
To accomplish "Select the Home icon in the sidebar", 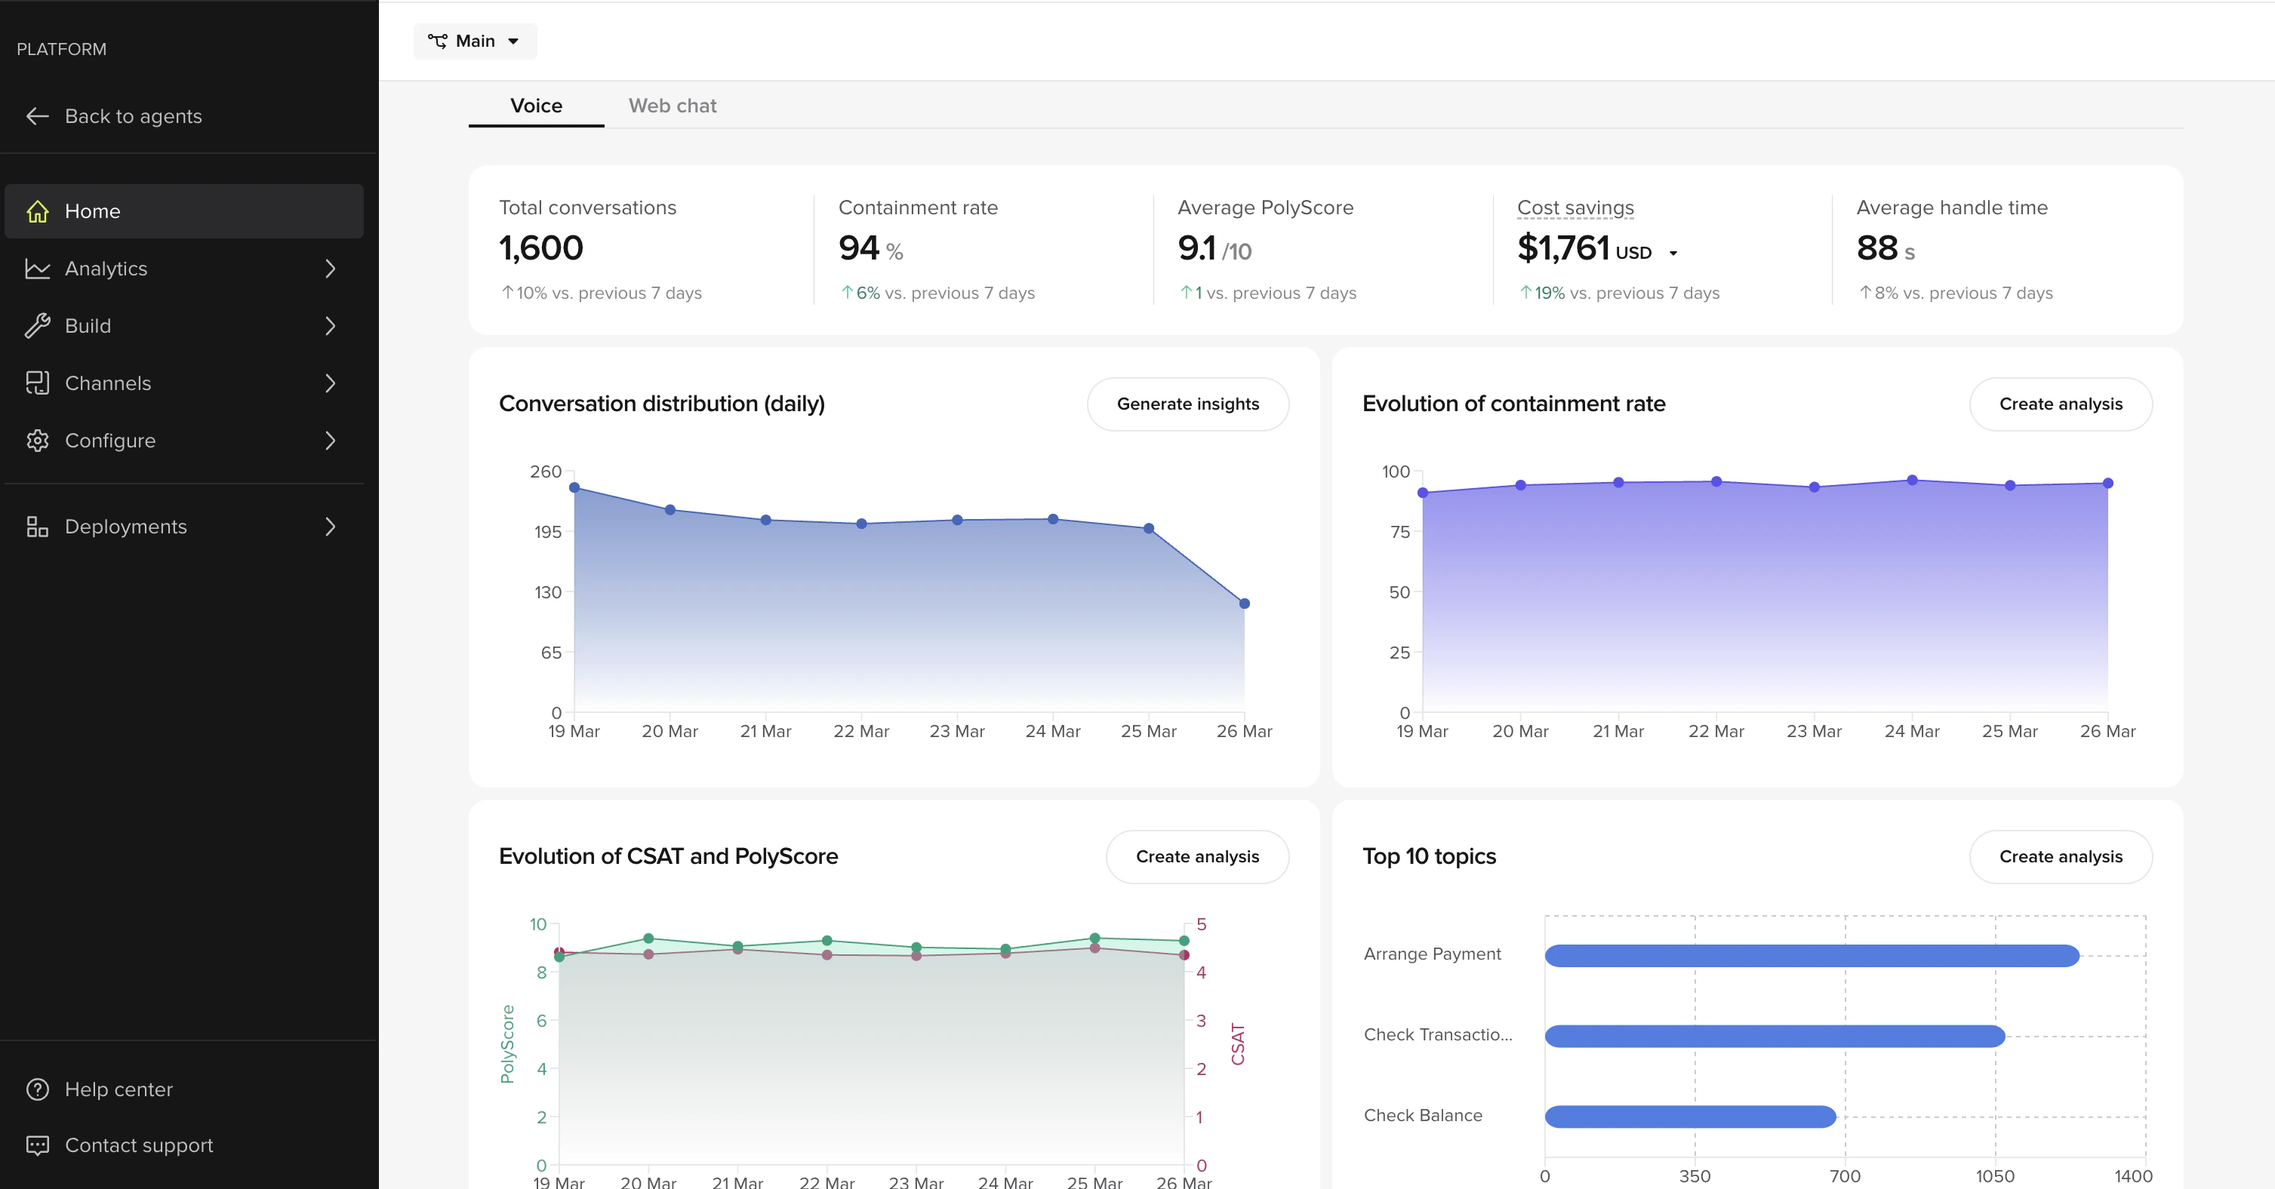I will pyautogui.click(x=37, y=211).
